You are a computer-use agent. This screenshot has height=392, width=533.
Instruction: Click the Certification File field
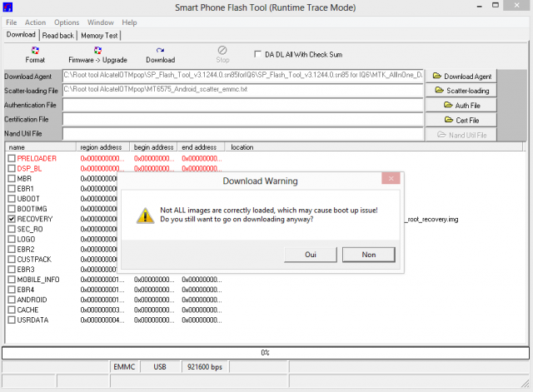point(242,119)
